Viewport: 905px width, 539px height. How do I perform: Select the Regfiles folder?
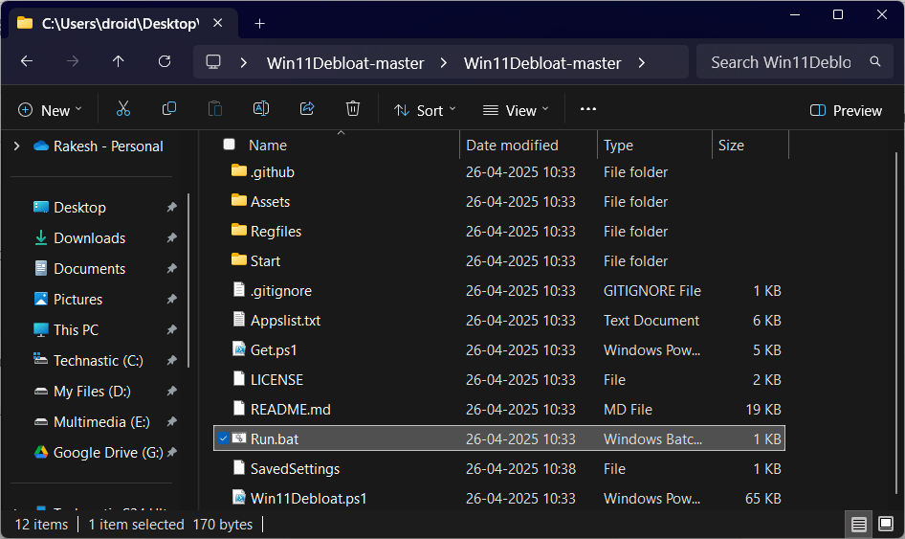(x=276, y=231)
